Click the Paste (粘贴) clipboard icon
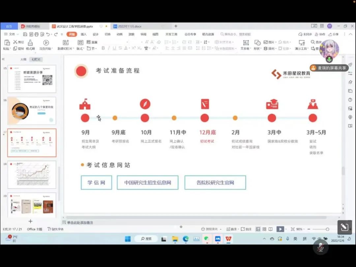 tap(7, 43)
